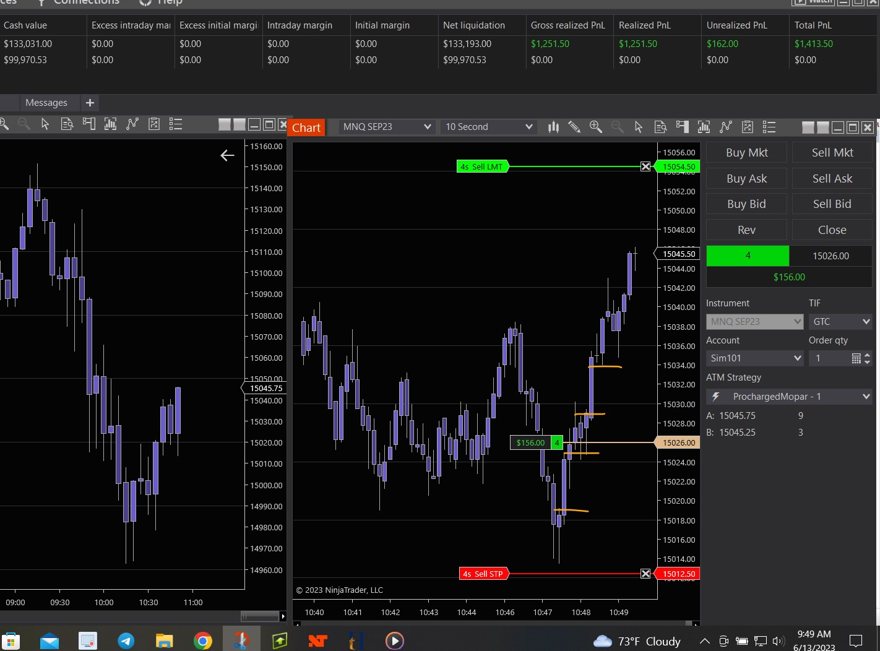Cancel the Sell LMT order with X
This screenshot has height=651, width=880.
tap(645, 166)
